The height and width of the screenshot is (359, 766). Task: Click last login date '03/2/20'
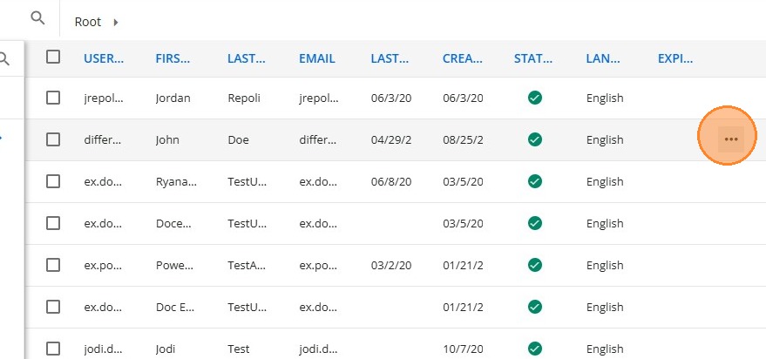click(390, 266)
